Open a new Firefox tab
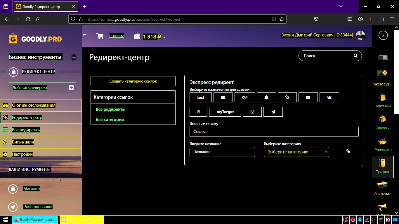The image size is (399, 224). (x=84, y=6)
